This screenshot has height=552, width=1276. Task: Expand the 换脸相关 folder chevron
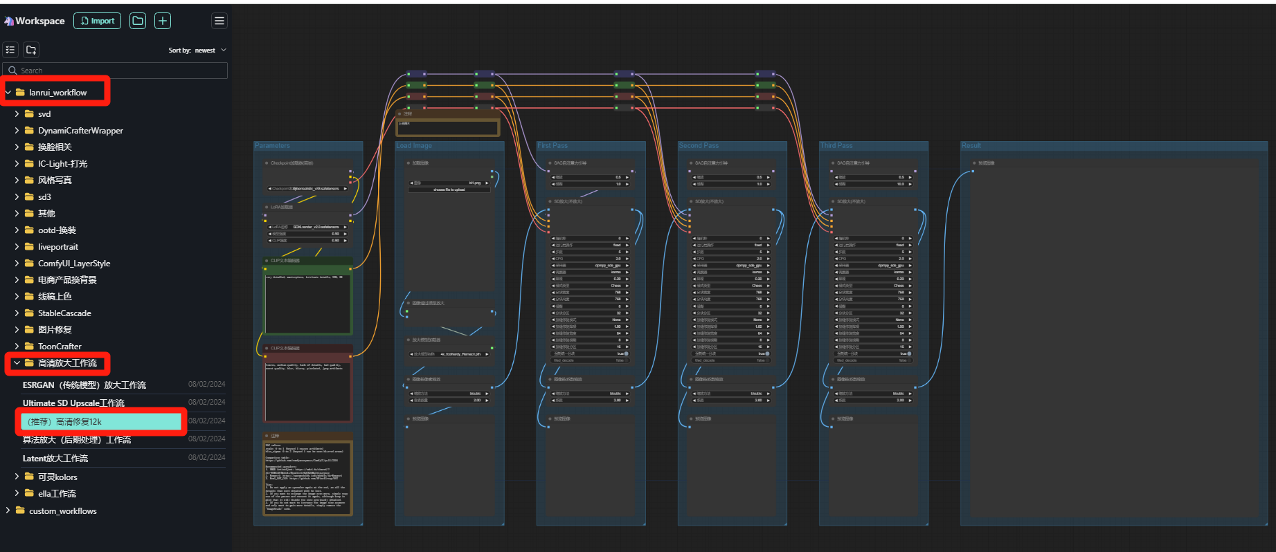(17, 147)
